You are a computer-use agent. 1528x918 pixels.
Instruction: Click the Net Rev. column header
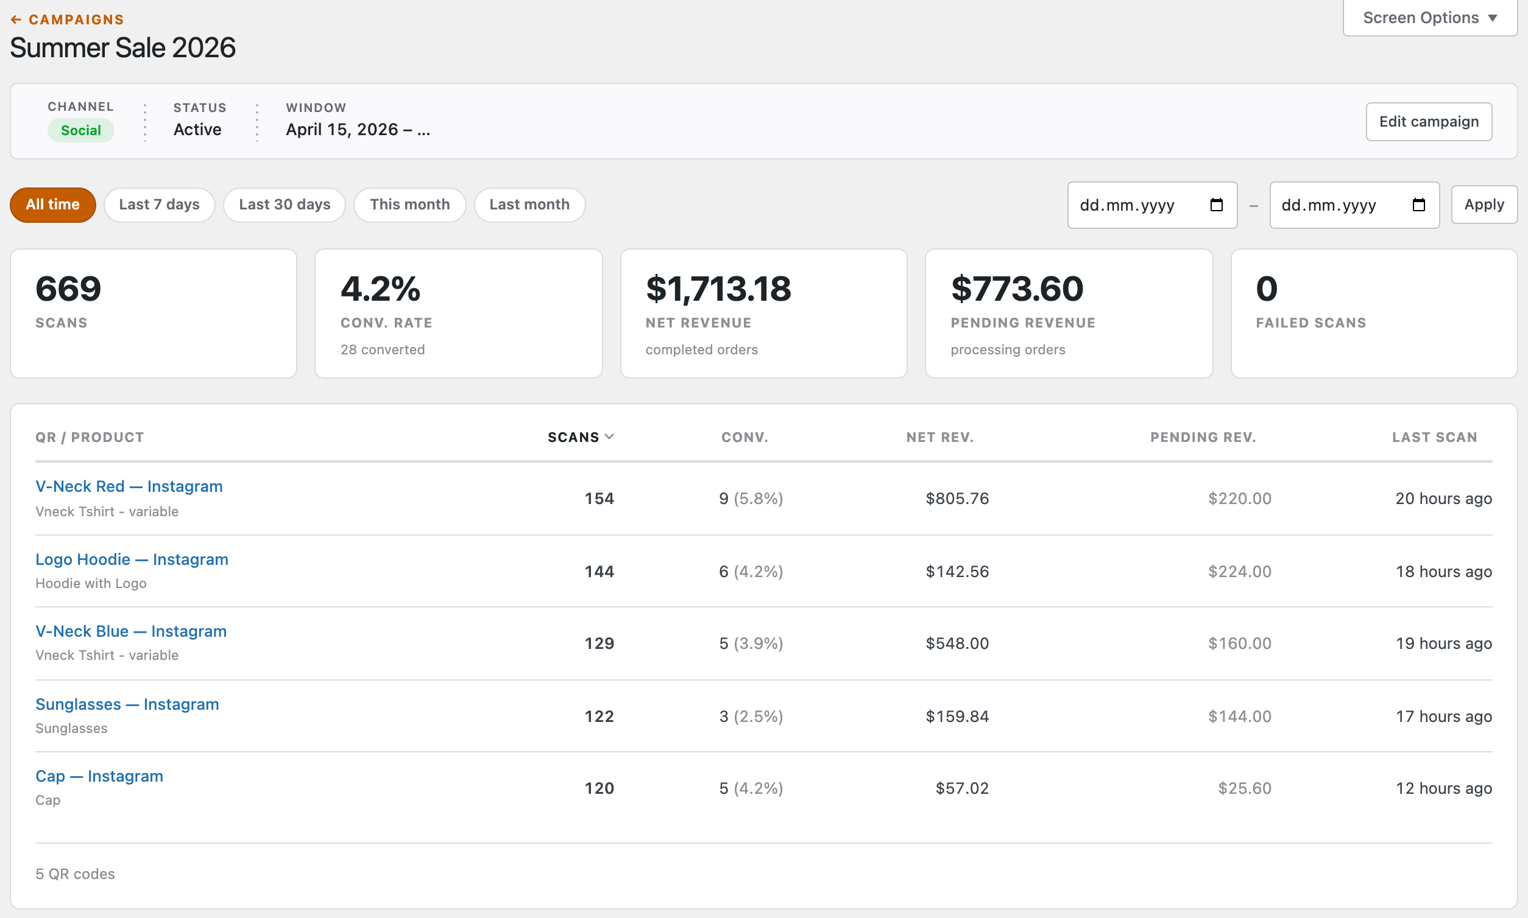pyautogui.click(x=940, y=436)
